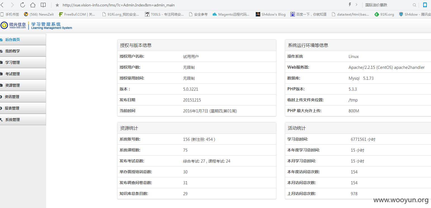Image resolution: width=431 pixels, height=208 pixels.
Task: Open reading mode book icon
Action: [43, 5]
